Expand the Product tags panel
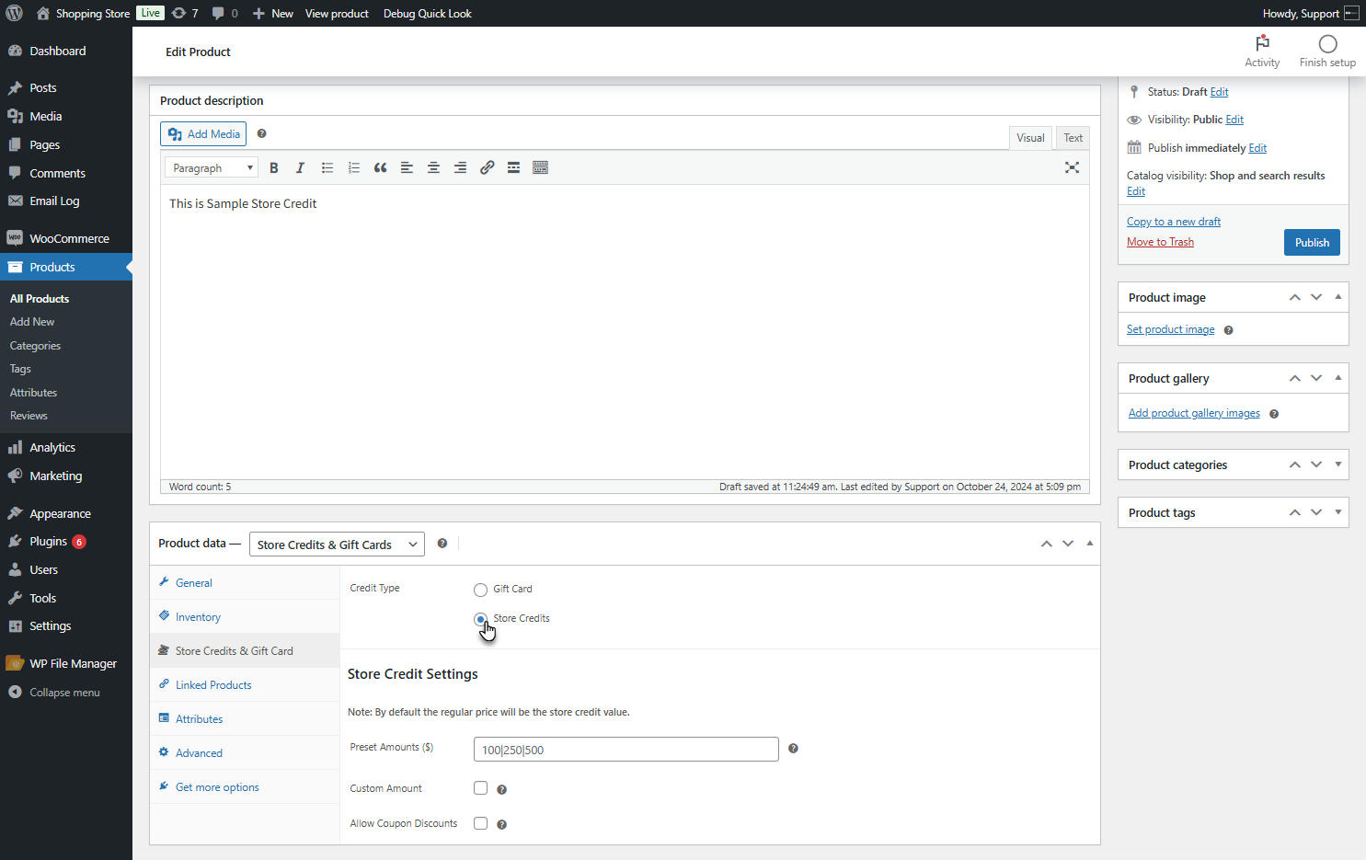The height and width of the screenshot is (860, 1366). [1337, 512]
